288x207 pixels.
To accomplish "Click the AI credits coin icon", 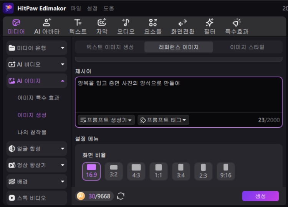I will pyautogui.click(x=81, y=196).
